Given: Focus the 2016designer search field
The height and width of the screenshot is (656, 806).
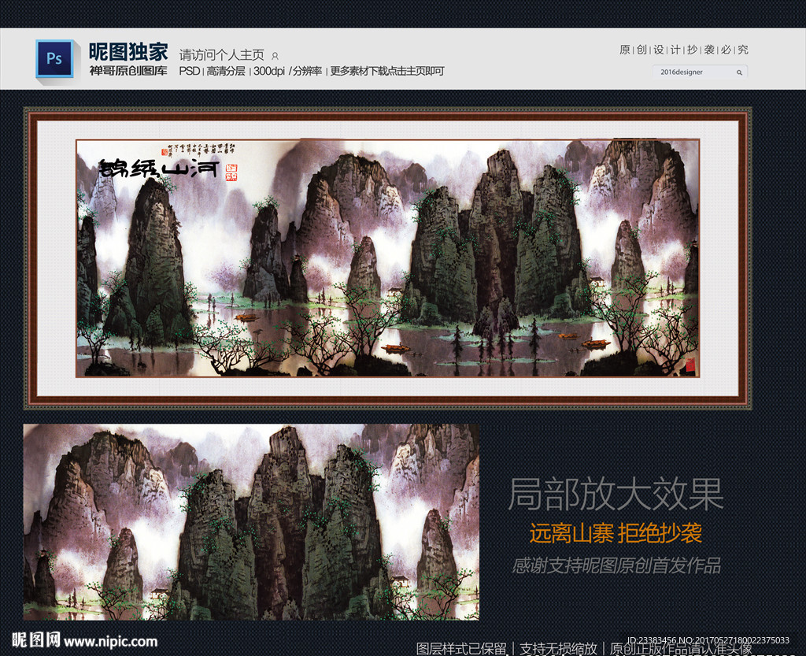Looking at the screenshot, I should coord(700,72).
